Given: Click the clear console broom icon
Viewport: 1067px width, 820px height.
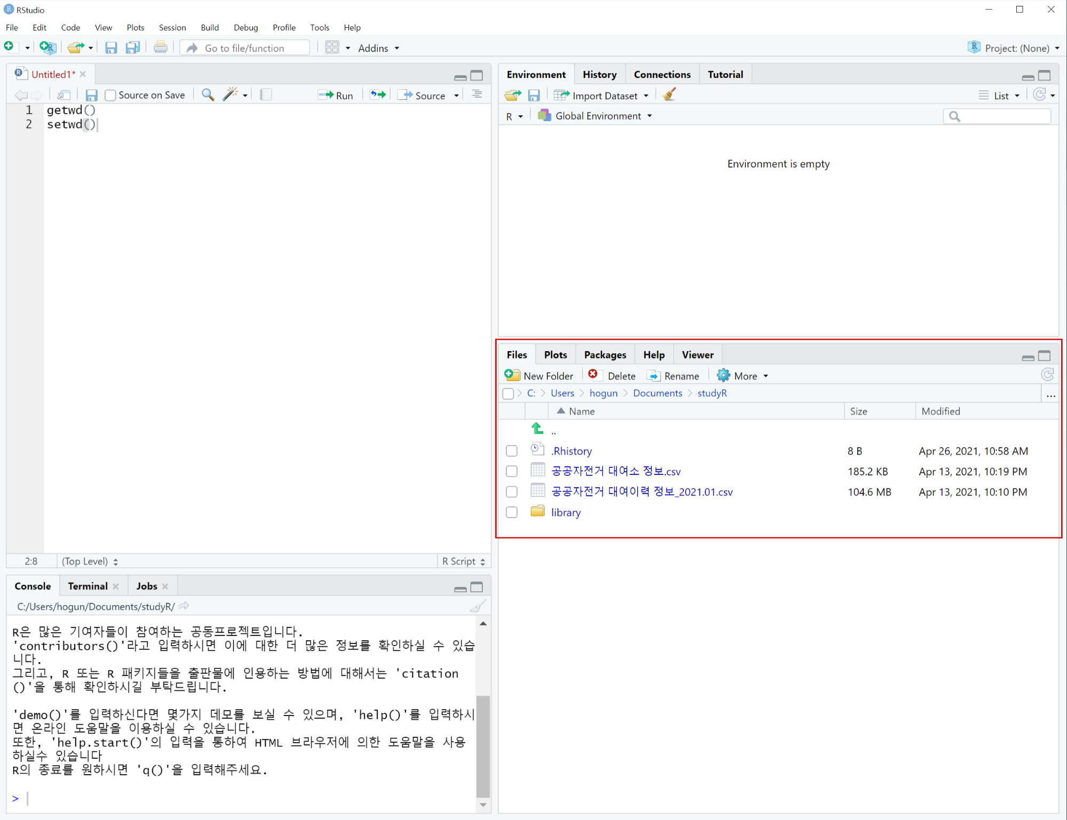Looking at the screenshot, I should click(x=477, y=607).
